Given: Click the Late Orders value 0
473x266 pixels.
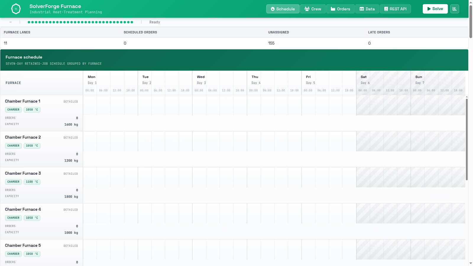Looking at the screenshot, I should (369, 43).
